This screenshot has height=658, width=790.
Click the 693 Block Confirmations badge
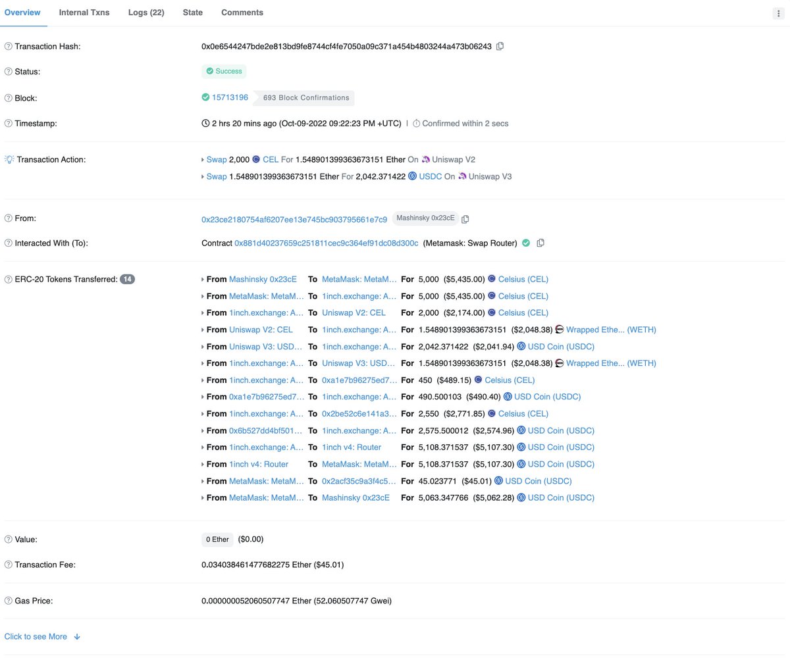point(305,97)
